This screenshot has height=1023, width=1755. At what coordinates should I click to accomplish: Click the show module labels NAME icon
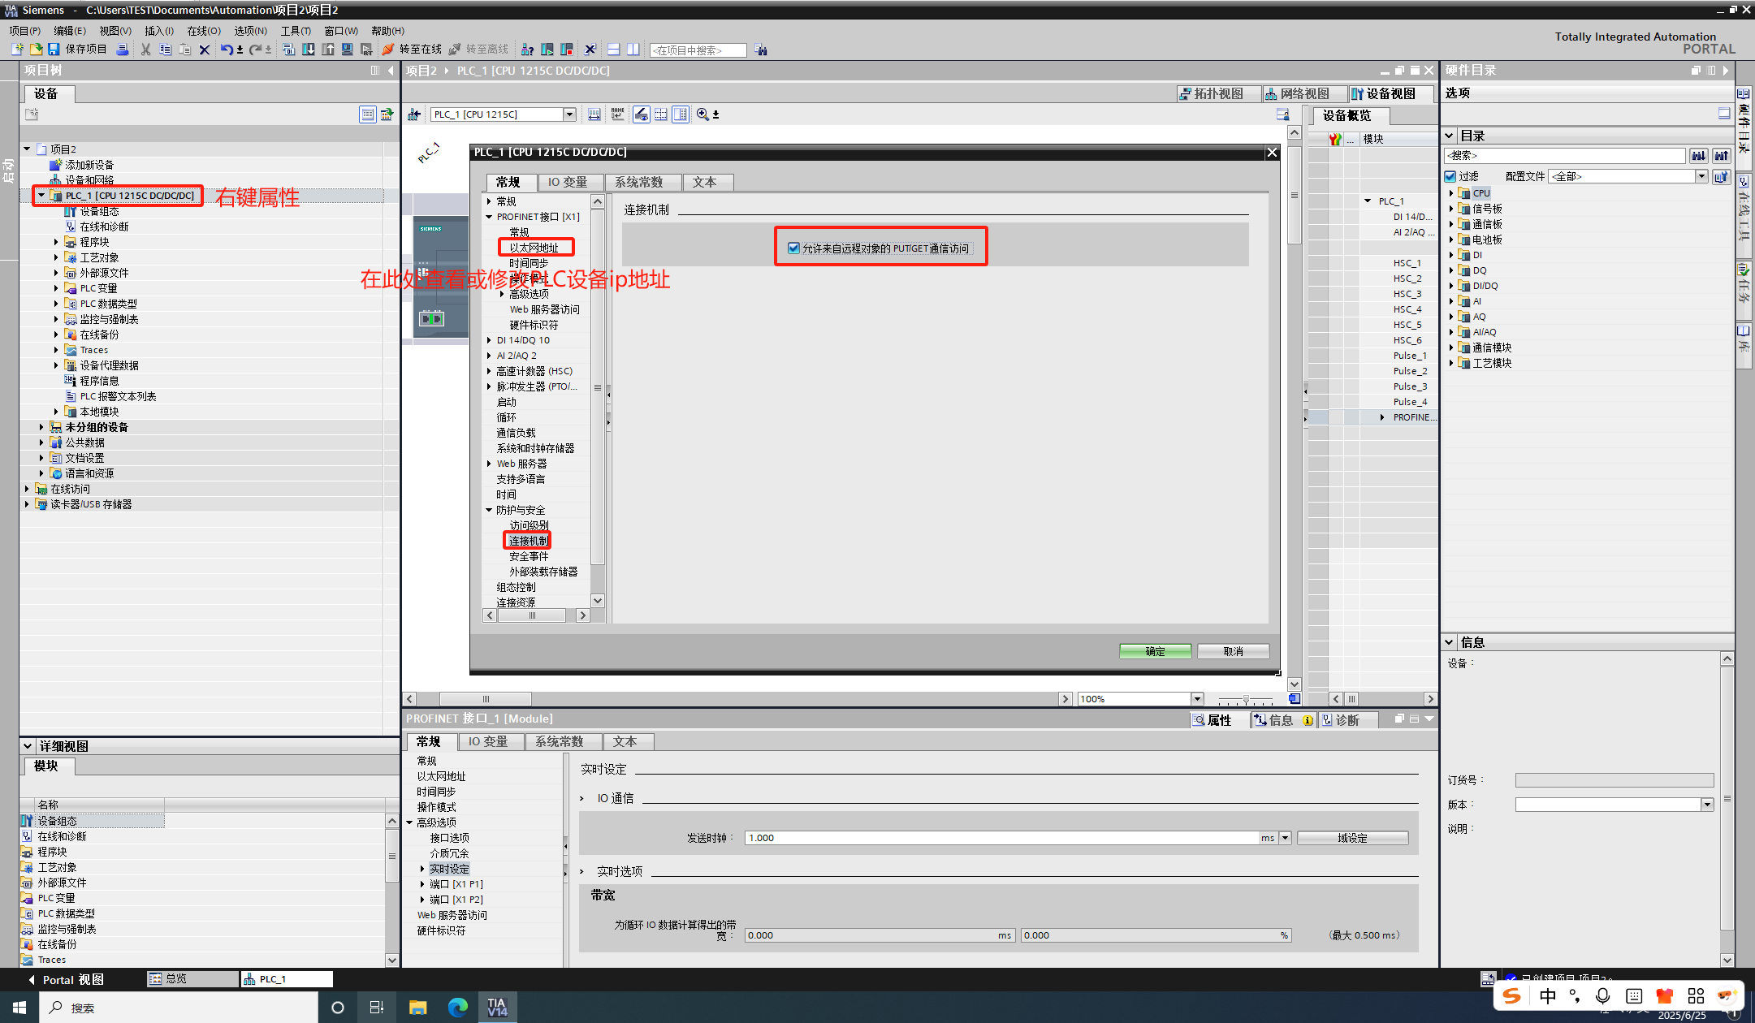point(618,114)
